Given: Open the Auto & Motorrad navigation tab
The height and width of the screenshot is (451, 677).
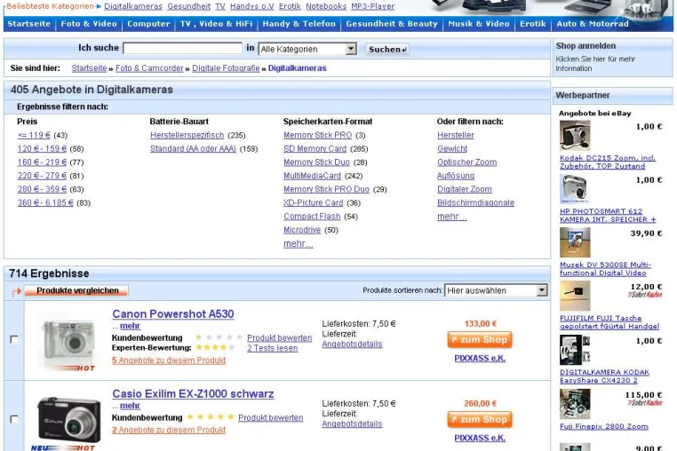Looking at the screenshot, I should coord(593,24).
